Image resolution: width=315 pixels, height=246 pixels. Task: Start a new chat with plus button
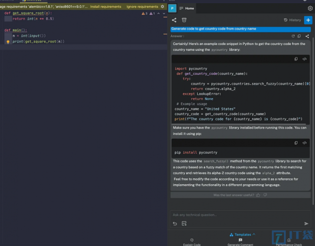click(x=308, y=20)
